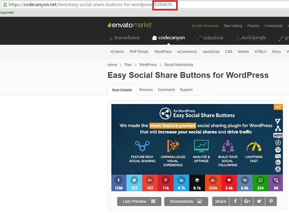
Task: Click the WOO badge on banner
Action: [278, 136]
